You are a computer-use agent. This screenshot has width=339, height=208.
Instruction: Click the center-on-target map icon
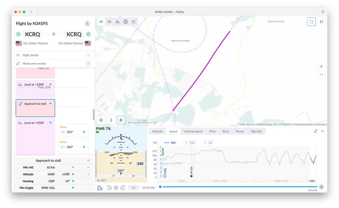101,120
